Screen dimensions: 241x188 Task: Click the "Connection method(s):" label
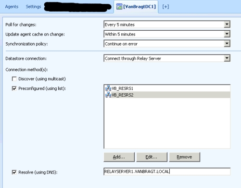coord(26,70)
